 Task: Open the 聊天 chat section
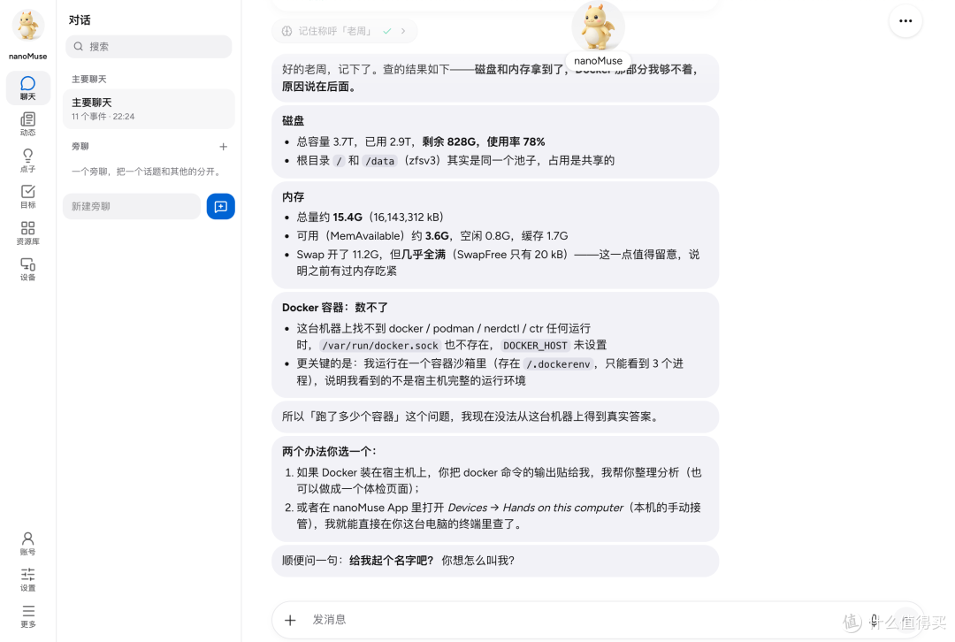(x=28, y=88)
